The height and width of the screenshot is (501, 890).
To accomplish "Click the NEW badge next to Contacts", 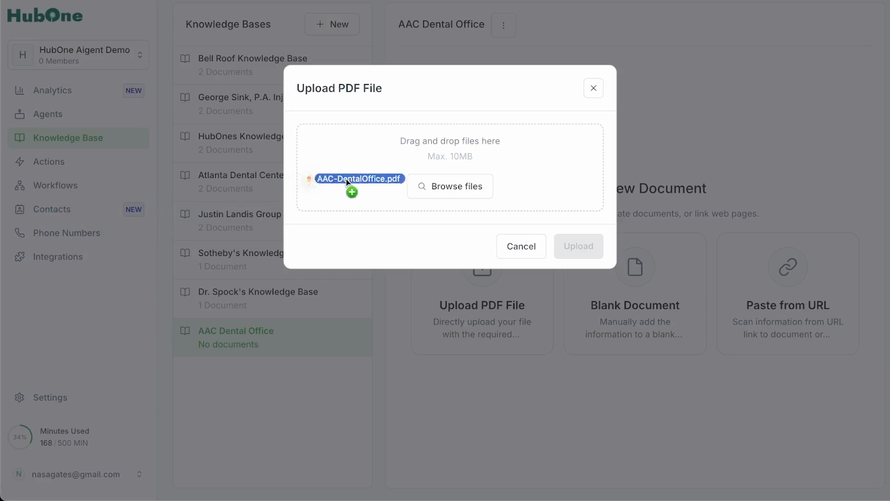I will click(x=133, y=210).
